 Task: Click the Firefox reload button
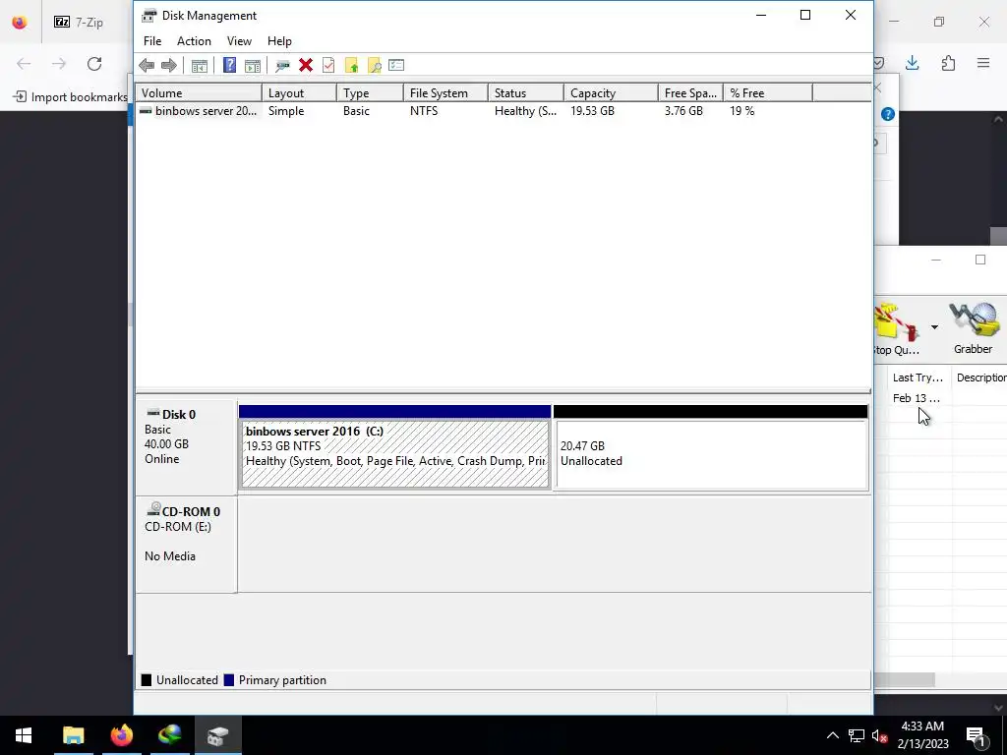(94, 64)
